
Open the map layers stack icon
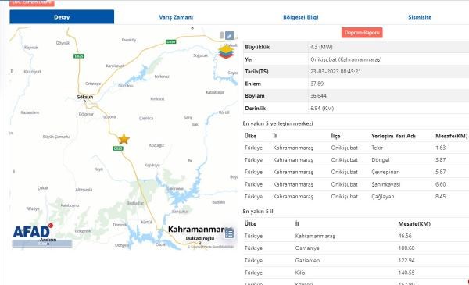click(226, 52)
